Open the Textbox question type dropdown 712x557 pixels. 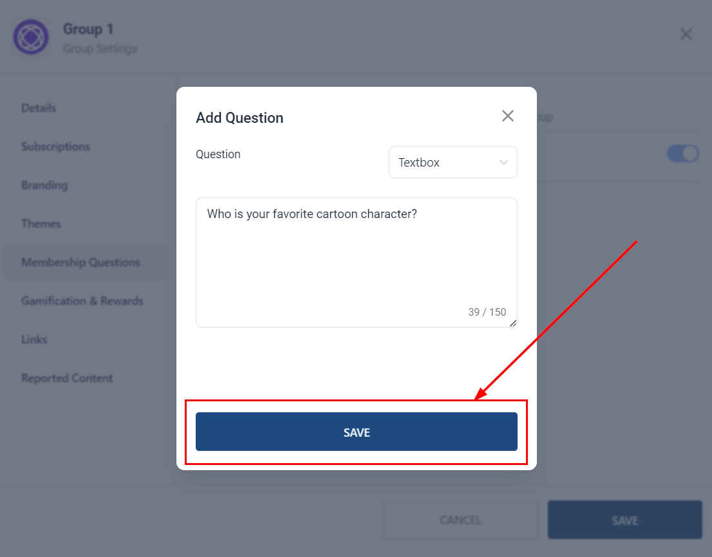click(453, 163)
